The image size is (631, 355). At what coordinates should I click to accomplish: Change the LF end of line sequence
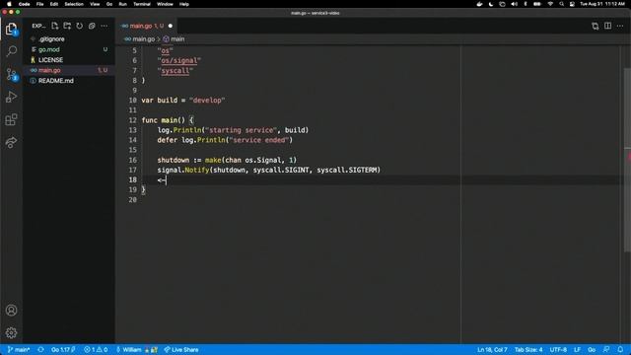(577, 350)
